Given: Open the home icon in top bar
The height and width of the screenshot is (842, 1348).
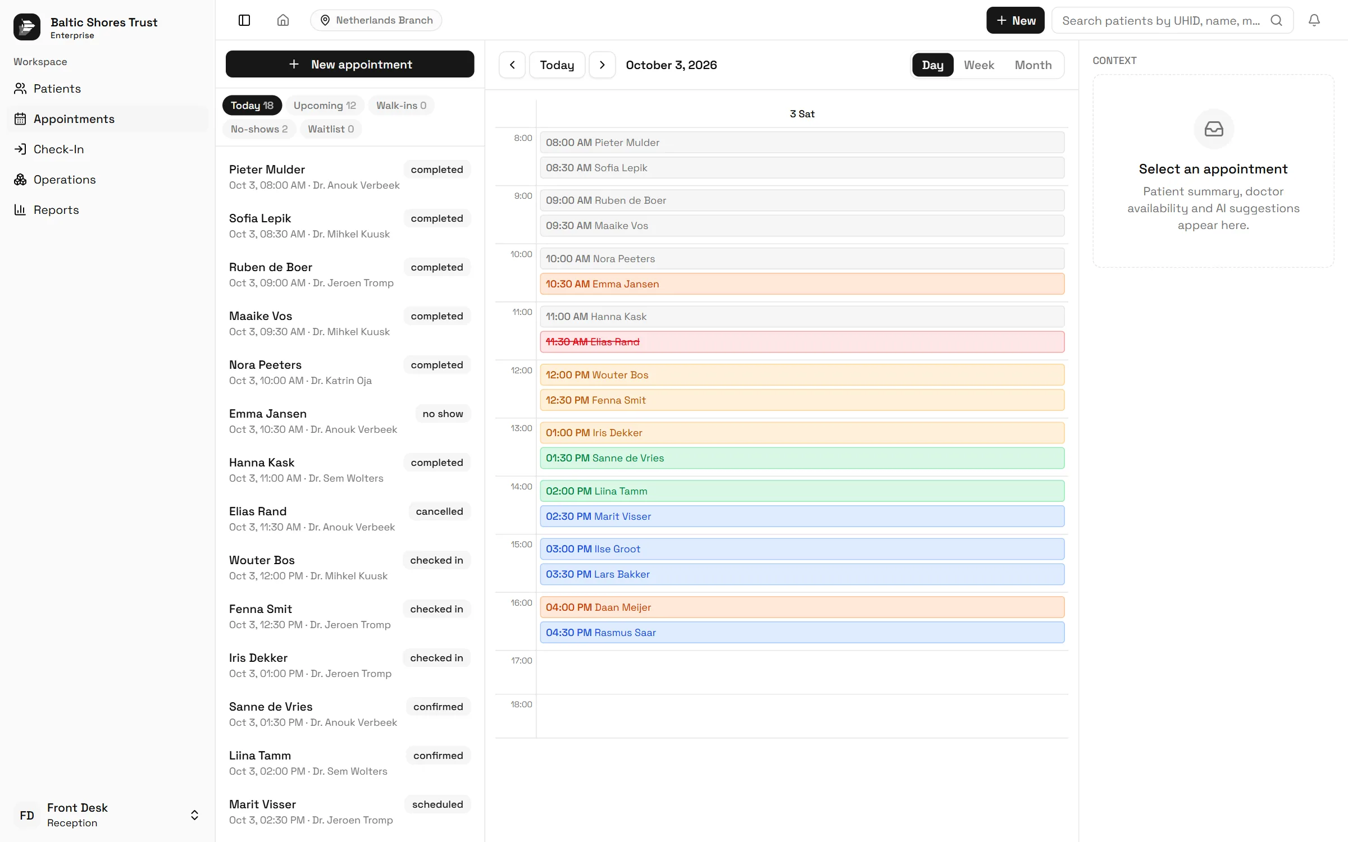Looking at the screenshot, I should coord(283,20).
